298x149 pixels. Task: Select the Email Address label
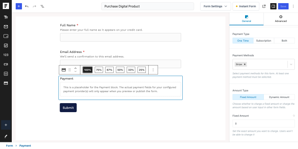click(x=71, y=52)
